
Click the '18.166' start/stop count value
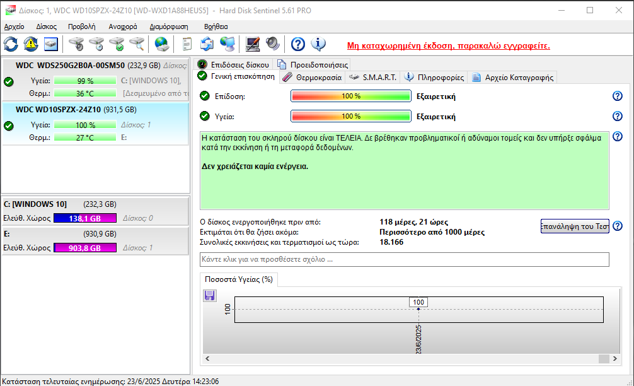tap(391, 242)
